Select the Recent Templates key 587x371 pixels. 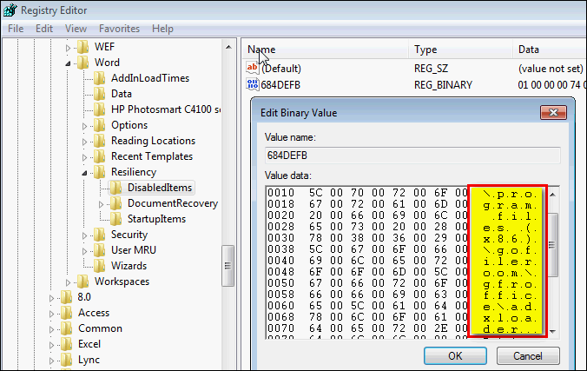(151, 156)
